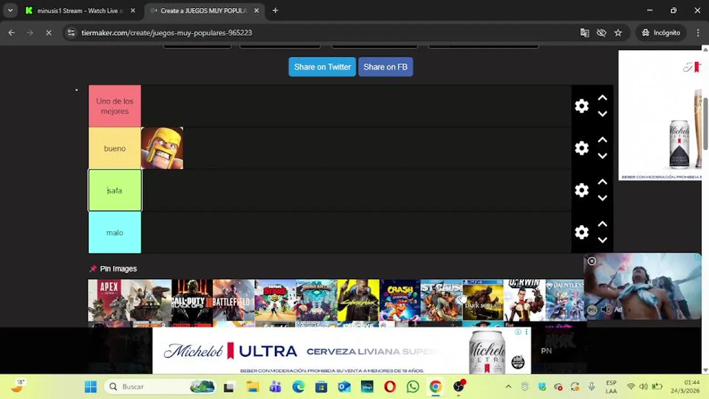View site information icon in address bar
This screenshot has width=709, height=399.
[x=71, y=33]
